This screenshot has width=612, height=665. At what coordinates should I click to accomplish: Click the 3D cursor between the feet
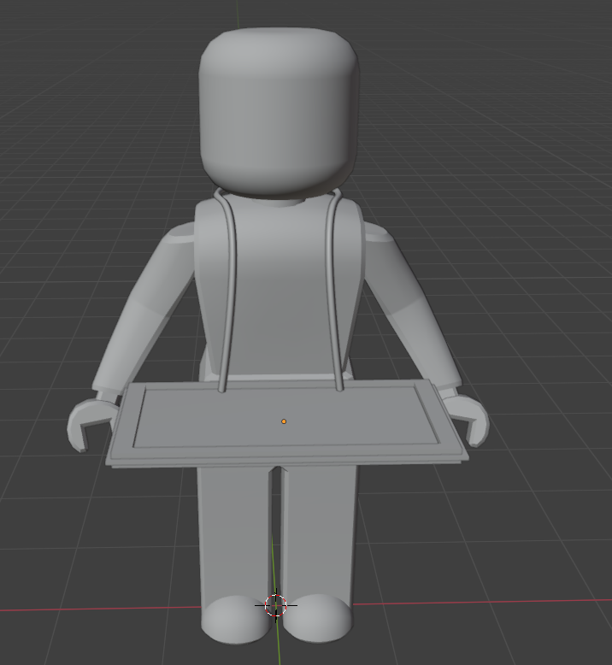tap(276, 605)
